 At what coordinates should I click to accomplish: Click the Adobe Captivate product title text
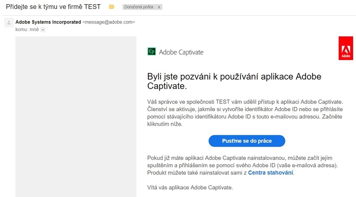click(x=181, y=52)
